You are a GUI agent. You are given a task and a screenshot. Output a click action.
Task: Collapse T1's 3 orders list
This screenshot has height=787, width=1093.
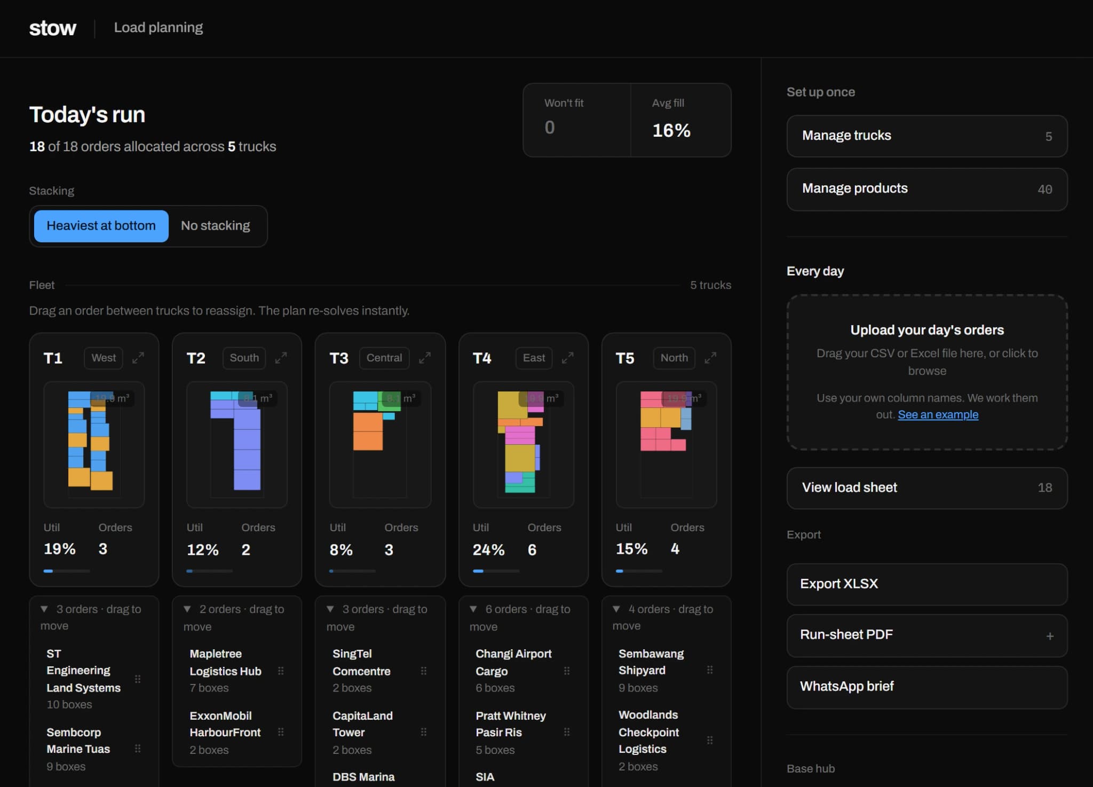(x=44, y=609)
